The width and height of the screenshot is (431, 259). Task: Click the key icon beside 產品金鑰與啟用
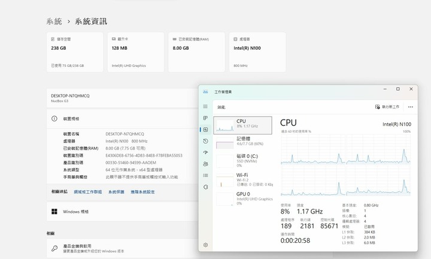click(54, 248)
